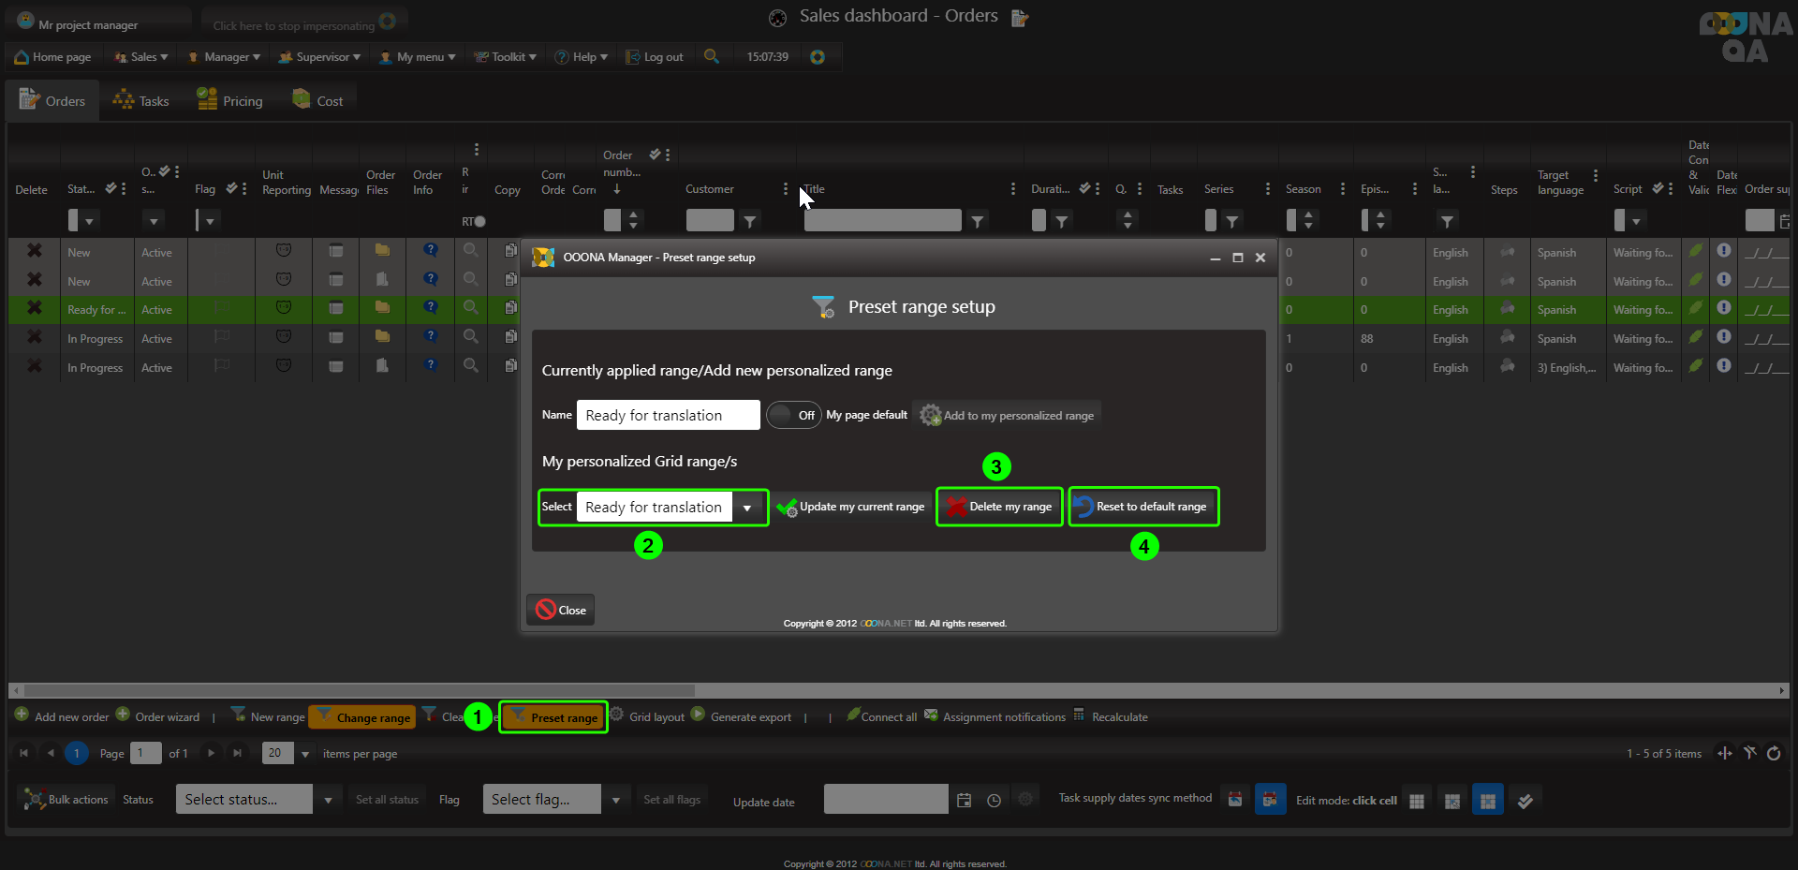Open the items per page dropdown
This screenshot has height=870, width=1798.
coord(304,754)
